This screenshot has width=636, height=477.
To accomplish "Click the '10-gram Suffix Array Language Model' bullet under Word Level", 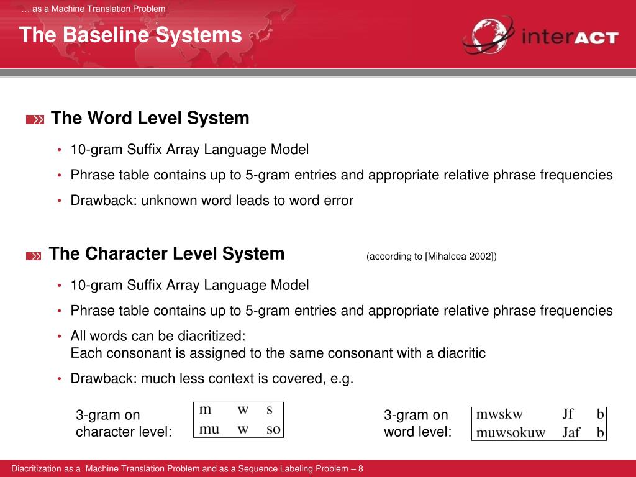I will [189, 150].
